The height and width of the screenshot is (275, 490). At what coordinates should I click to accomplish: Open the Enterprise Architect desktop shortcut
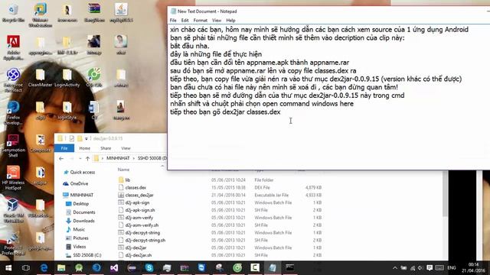pyautogui.click(x=13, y=80)
